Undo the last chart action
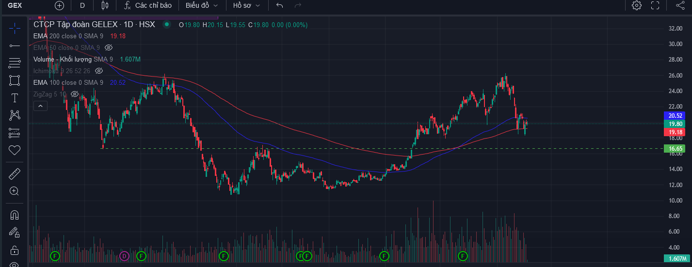Image resolution: width=692 pixels, height=267 pixels. coord(279,5)
